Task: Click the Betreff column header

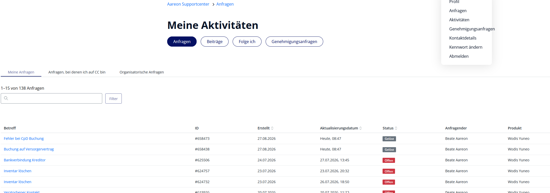Action: tap(10, 128)
